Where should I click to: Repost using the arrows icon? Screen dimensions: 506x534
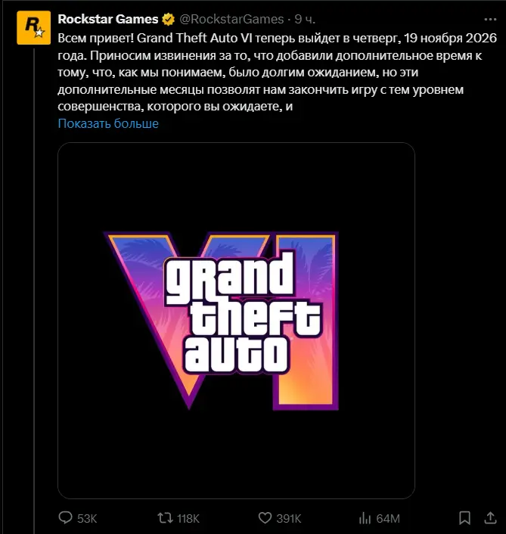(x=163, y=518)
